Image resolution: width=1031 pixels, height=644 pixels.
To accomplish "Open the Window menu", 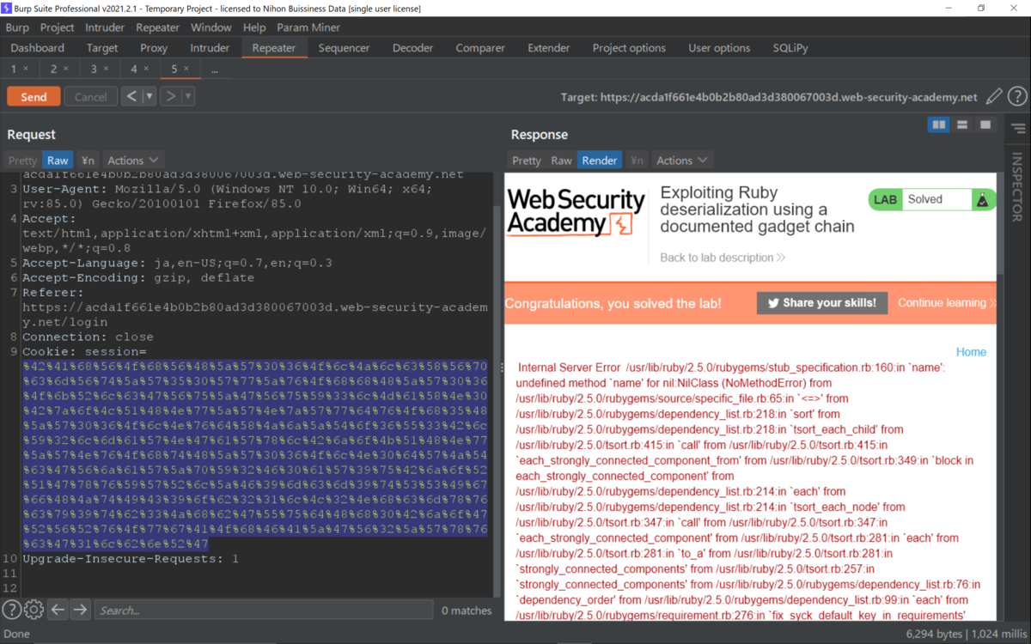I will pyautogui.click(x=211, y=27).
